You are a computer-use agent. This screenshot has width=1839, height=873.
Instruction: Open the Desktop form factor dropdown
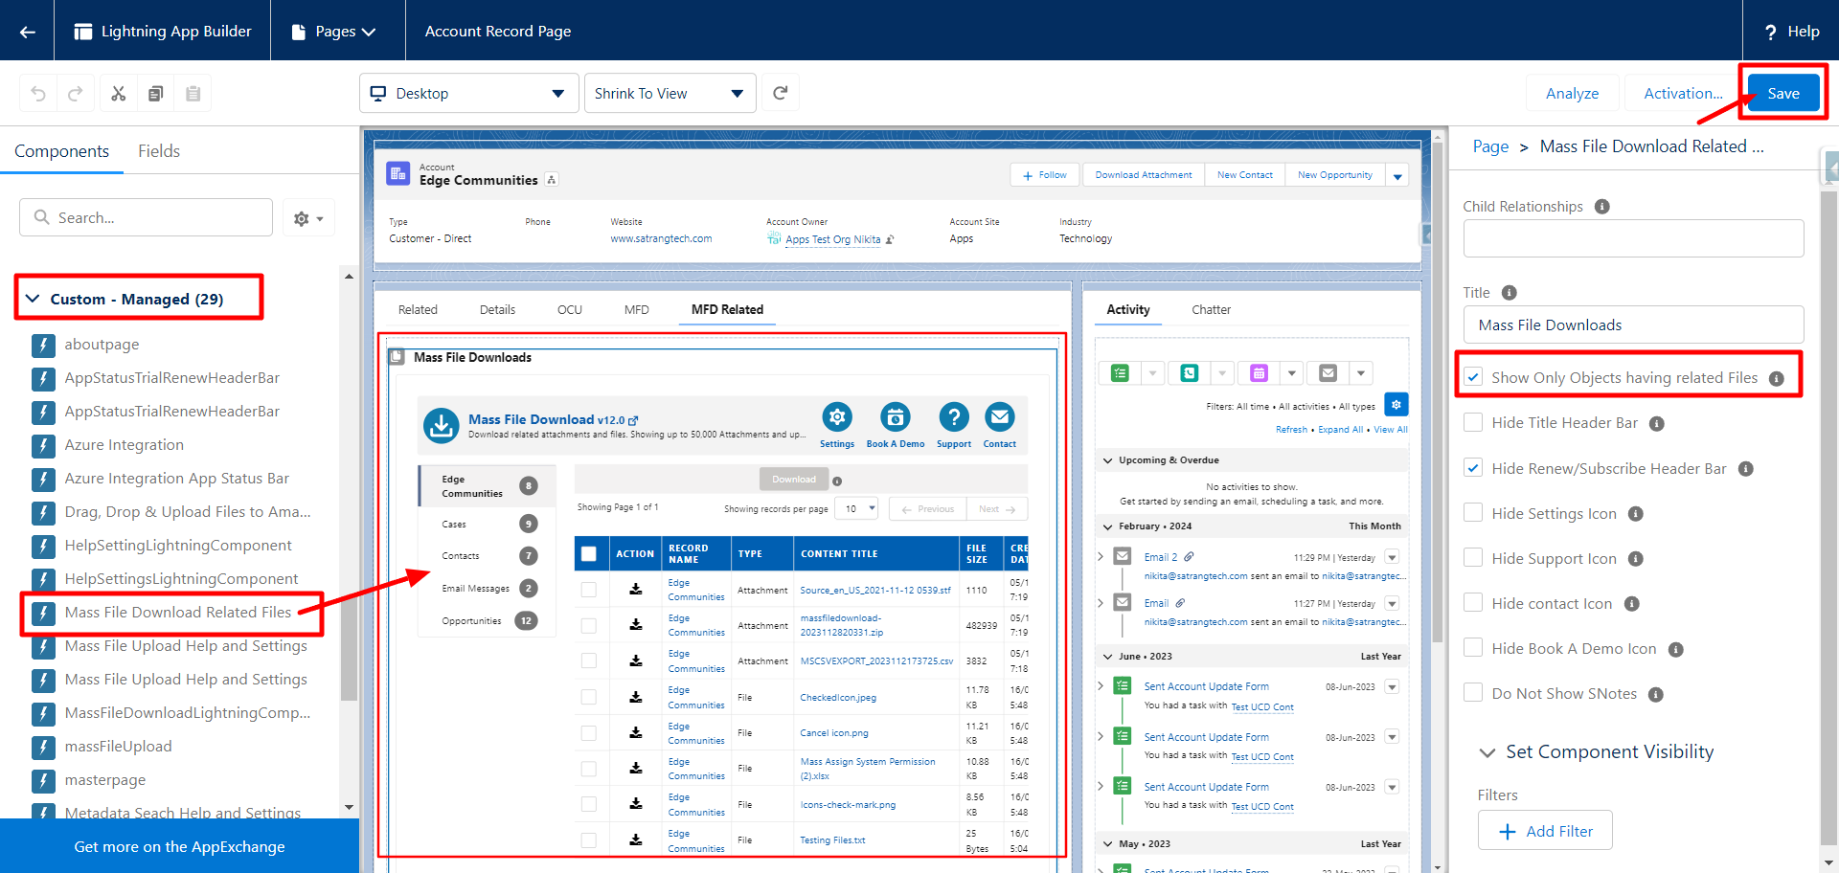(x=469, y=93)
